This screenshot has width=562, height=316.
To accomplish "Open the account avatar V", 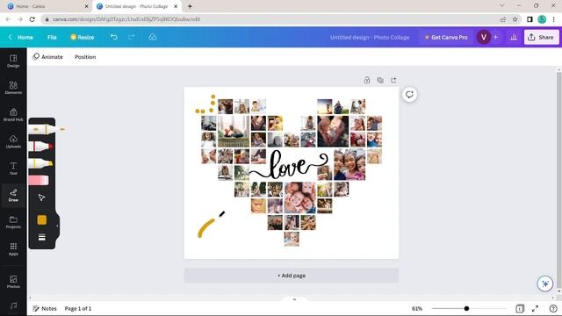I will (484, 37).
